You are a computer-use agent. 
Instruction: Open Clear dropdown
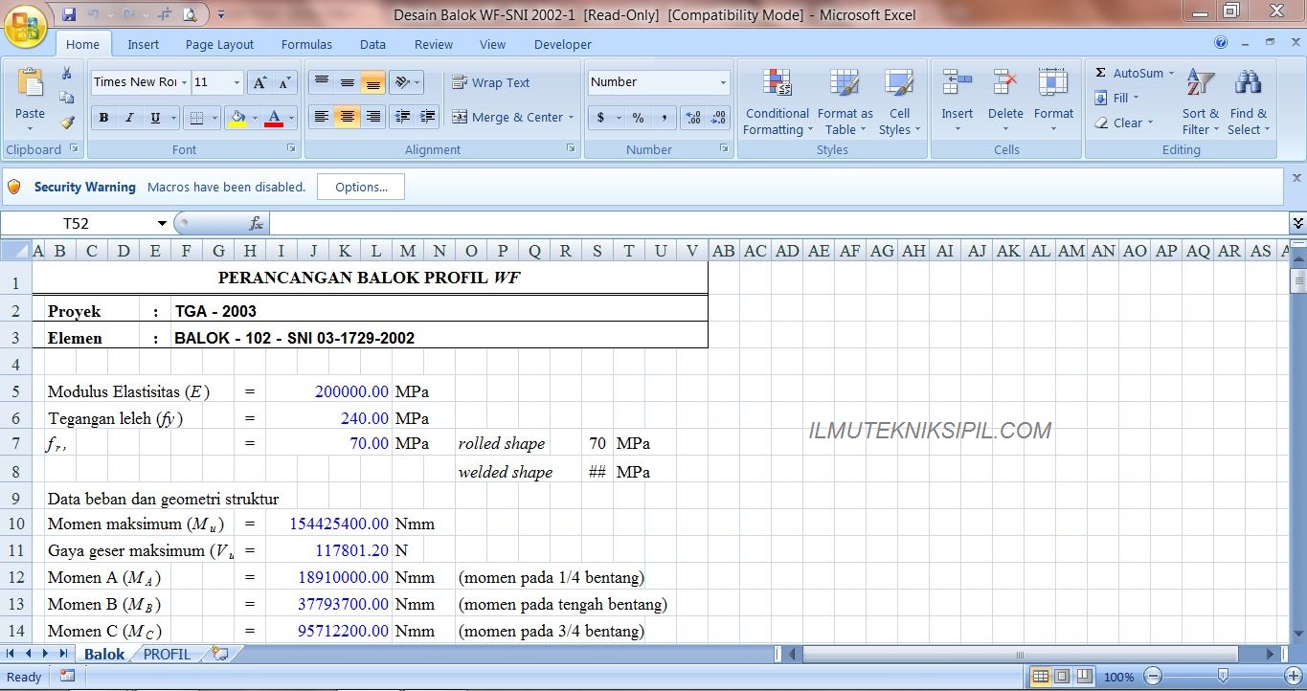(x=1123, y=123)
